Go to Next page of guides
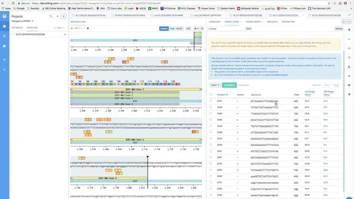The height and width of the screenshot is (199, 354). 336,85
